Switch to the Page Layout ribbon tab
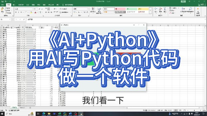The height and width of the screenshot is (116, 207). click(x=21, y=5)
